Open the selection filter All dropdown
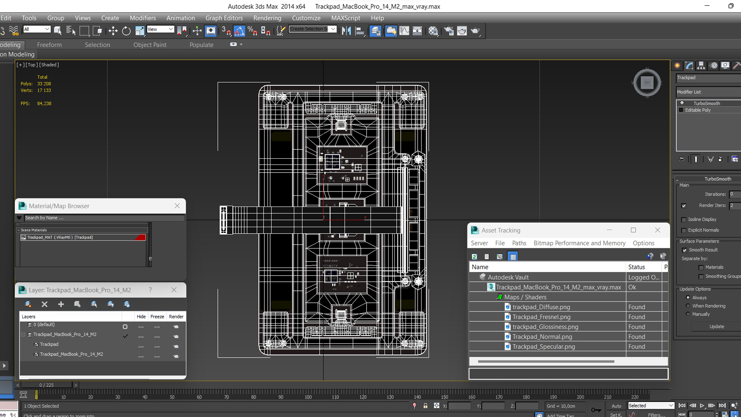 (37, 29)
